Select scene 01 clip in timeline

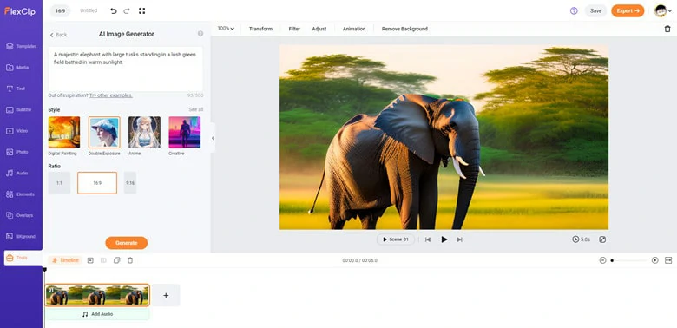[x=97, y=295]
